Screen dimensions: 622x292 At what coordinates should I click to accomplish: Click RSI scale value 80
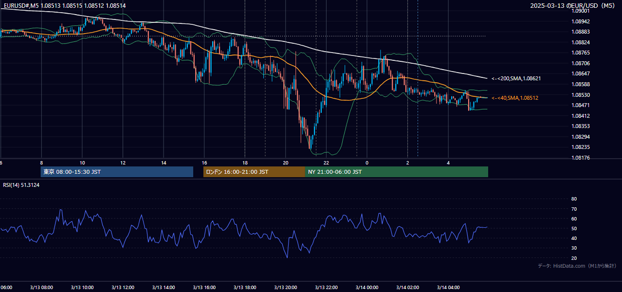click(x=574, y=199)
